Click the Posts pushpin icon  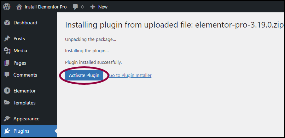tap(7, 38)
